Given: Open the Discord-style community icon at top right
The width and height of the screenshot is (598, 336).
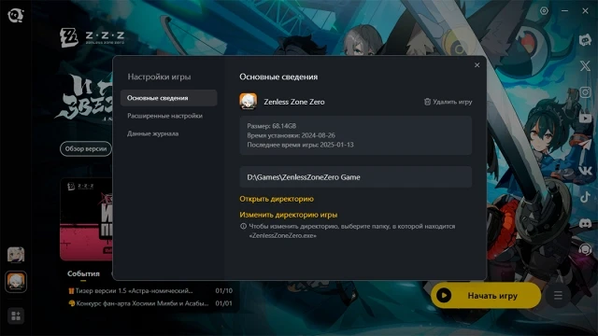Looking at the screenshot, I should (x=585, y=39).
